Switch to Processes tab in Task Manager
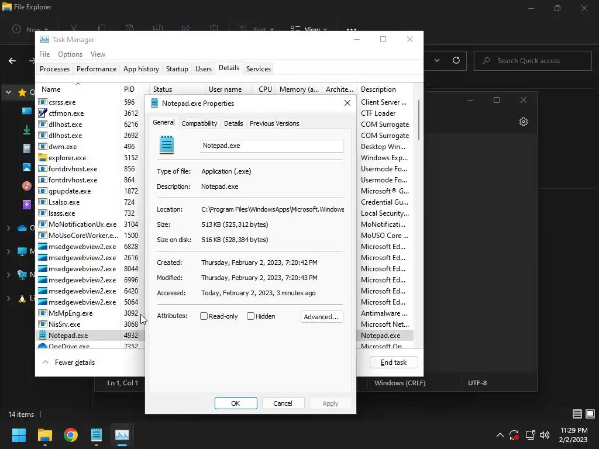599x449 pixels. coord(54,69)
